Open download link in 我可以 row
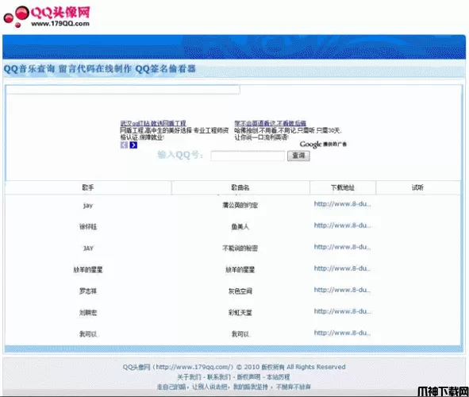 tap(343, 333)
